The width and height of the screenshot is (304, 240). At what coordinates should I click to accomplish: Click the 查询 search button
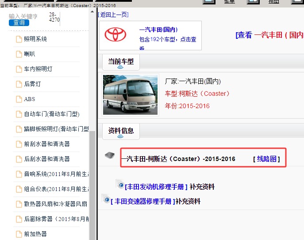click(19, 23)
